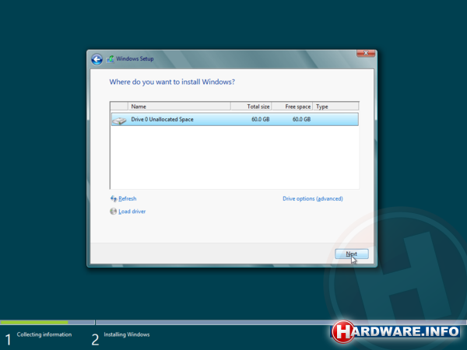The height and width of the screenshot is (350, 467).
Task: Open Drive options (advanced)
Action: pyautogui.click(x=313, y=198)
